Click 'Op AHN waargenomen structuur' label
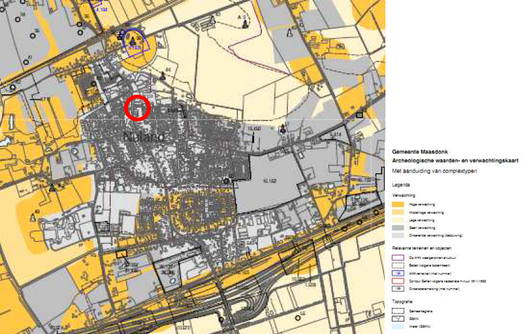The width and height of the screenshot is (523, 334). click(x=433, y=258)
